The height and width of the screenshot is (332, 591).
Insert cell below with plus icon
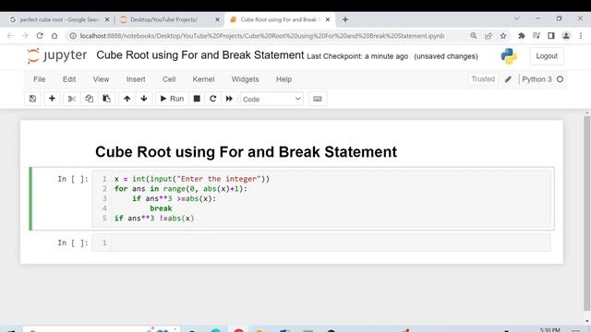tap(52, 99)
